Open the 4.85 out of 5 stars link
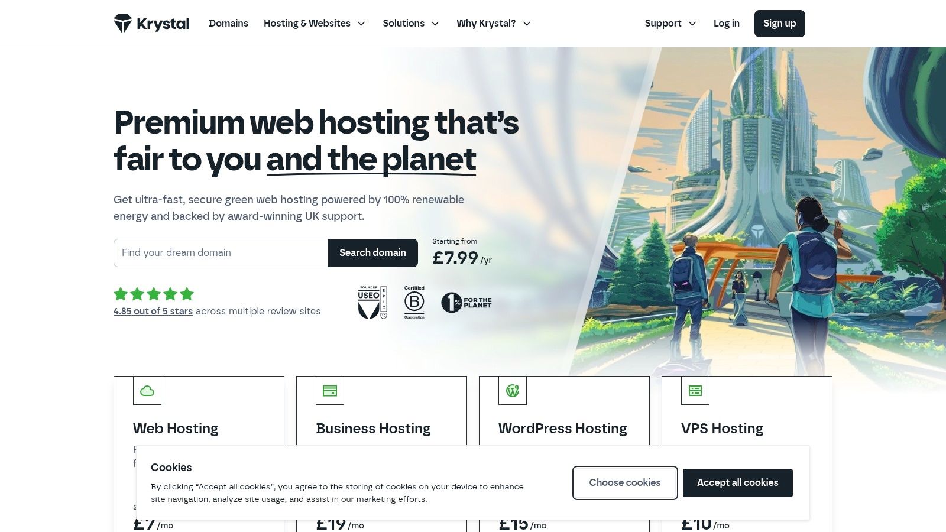The height and width of the screenshot is (532, 946). pos(153,311)
